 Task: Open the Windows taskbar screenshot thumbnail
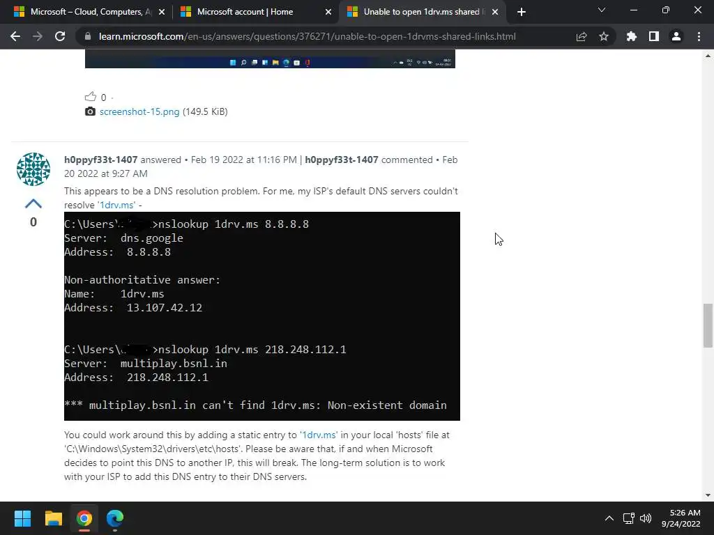pyautogui.click(x=270, y=59)
